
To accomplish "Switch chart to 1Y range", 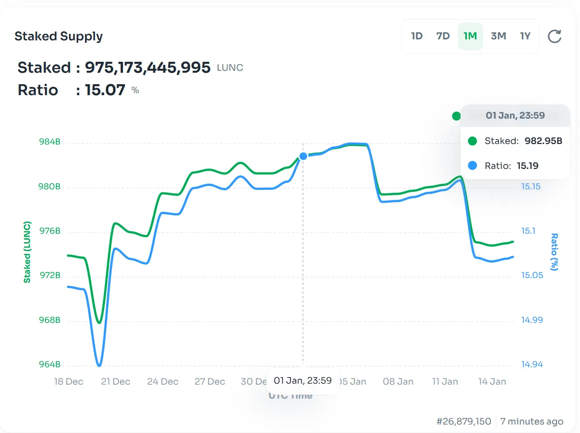I will (525, 36).
